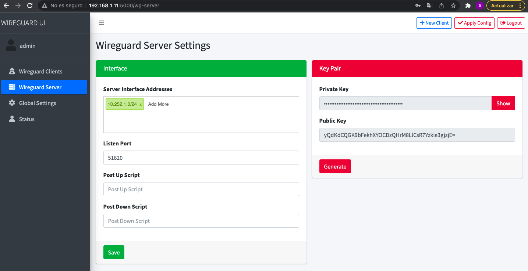
Task: Click the browser back arrow
Action: coord(6,6)
